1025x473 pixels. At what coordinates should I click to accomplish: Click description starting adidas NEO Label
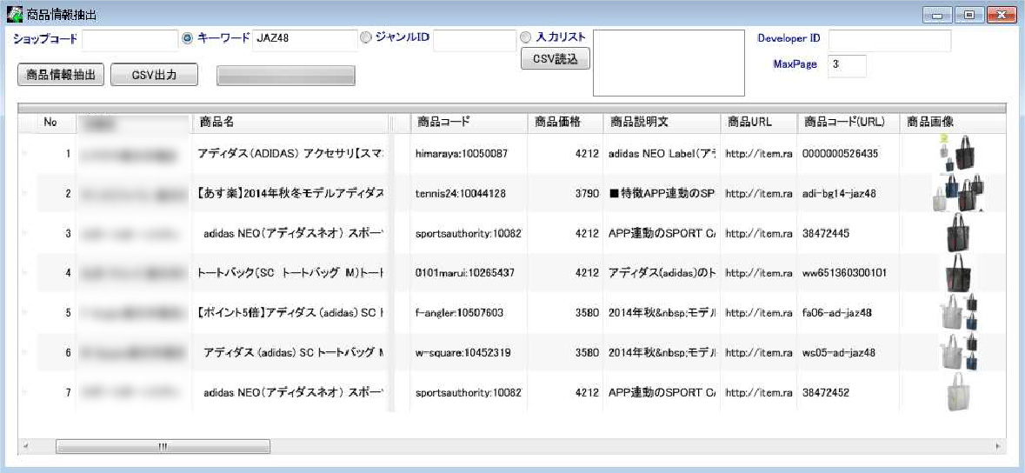pos(662,154)
